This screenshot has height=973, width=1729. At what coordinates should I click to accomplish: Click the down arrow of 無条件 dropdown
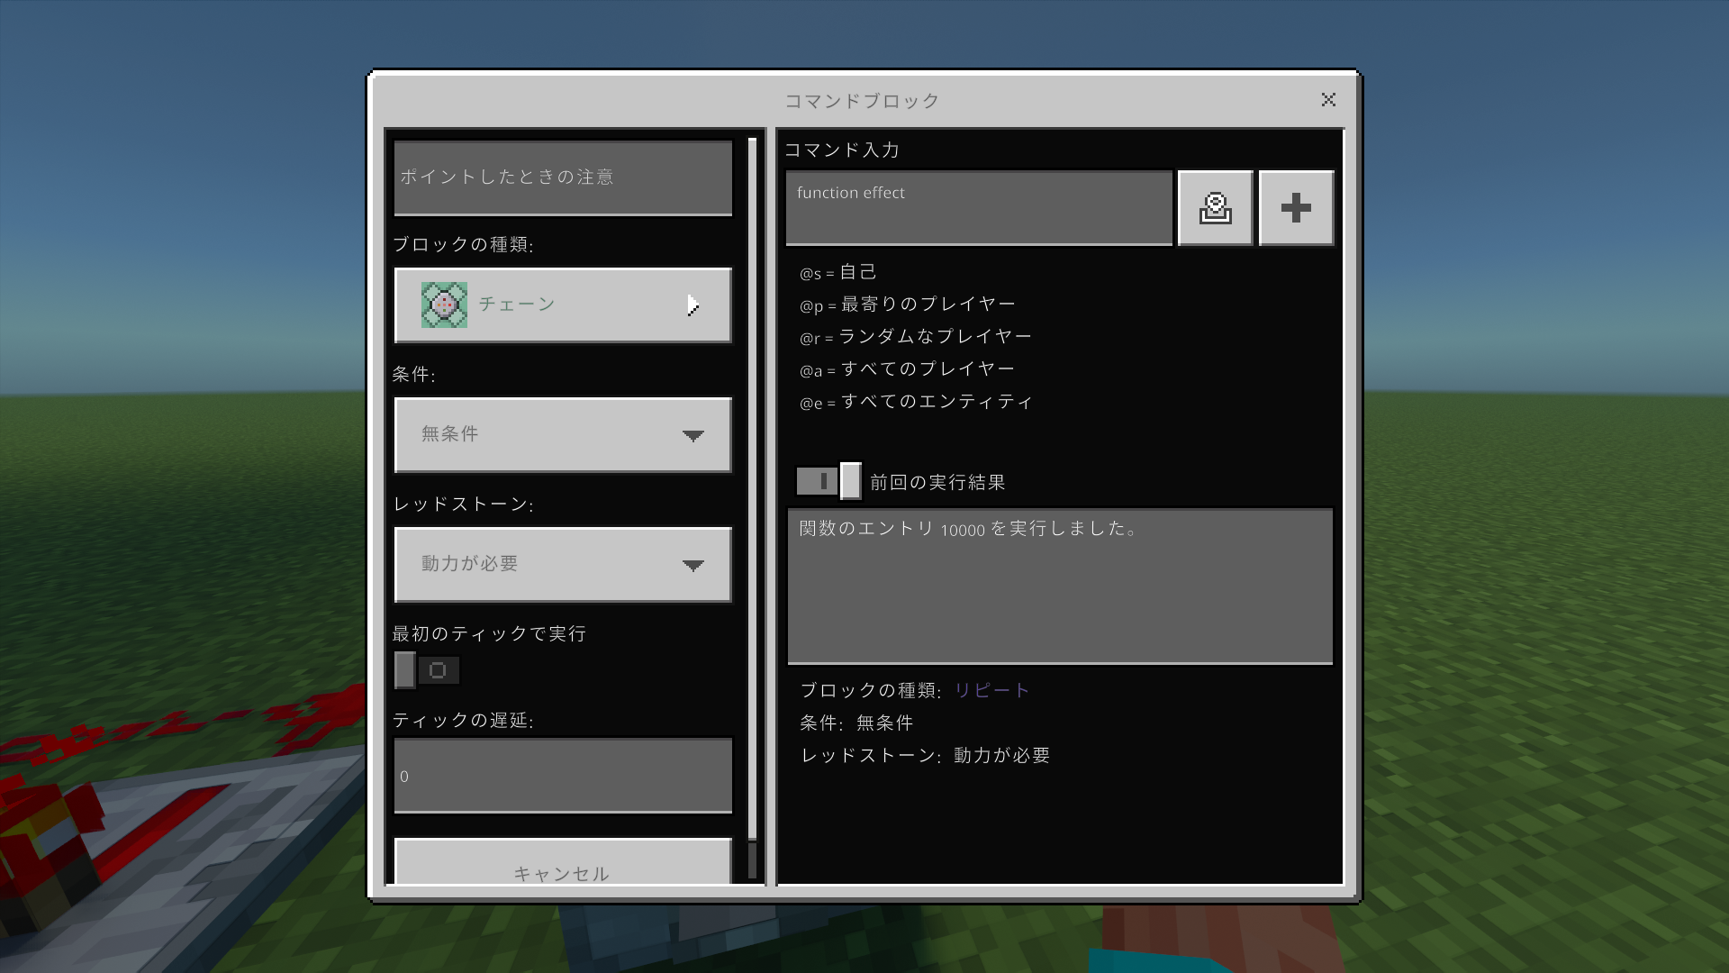[x=693, y=435]
